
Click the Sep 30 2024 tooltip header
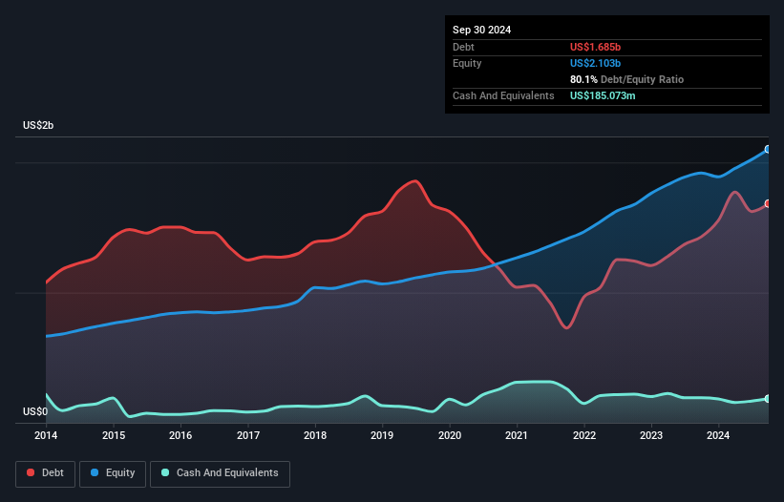[481, 30]
